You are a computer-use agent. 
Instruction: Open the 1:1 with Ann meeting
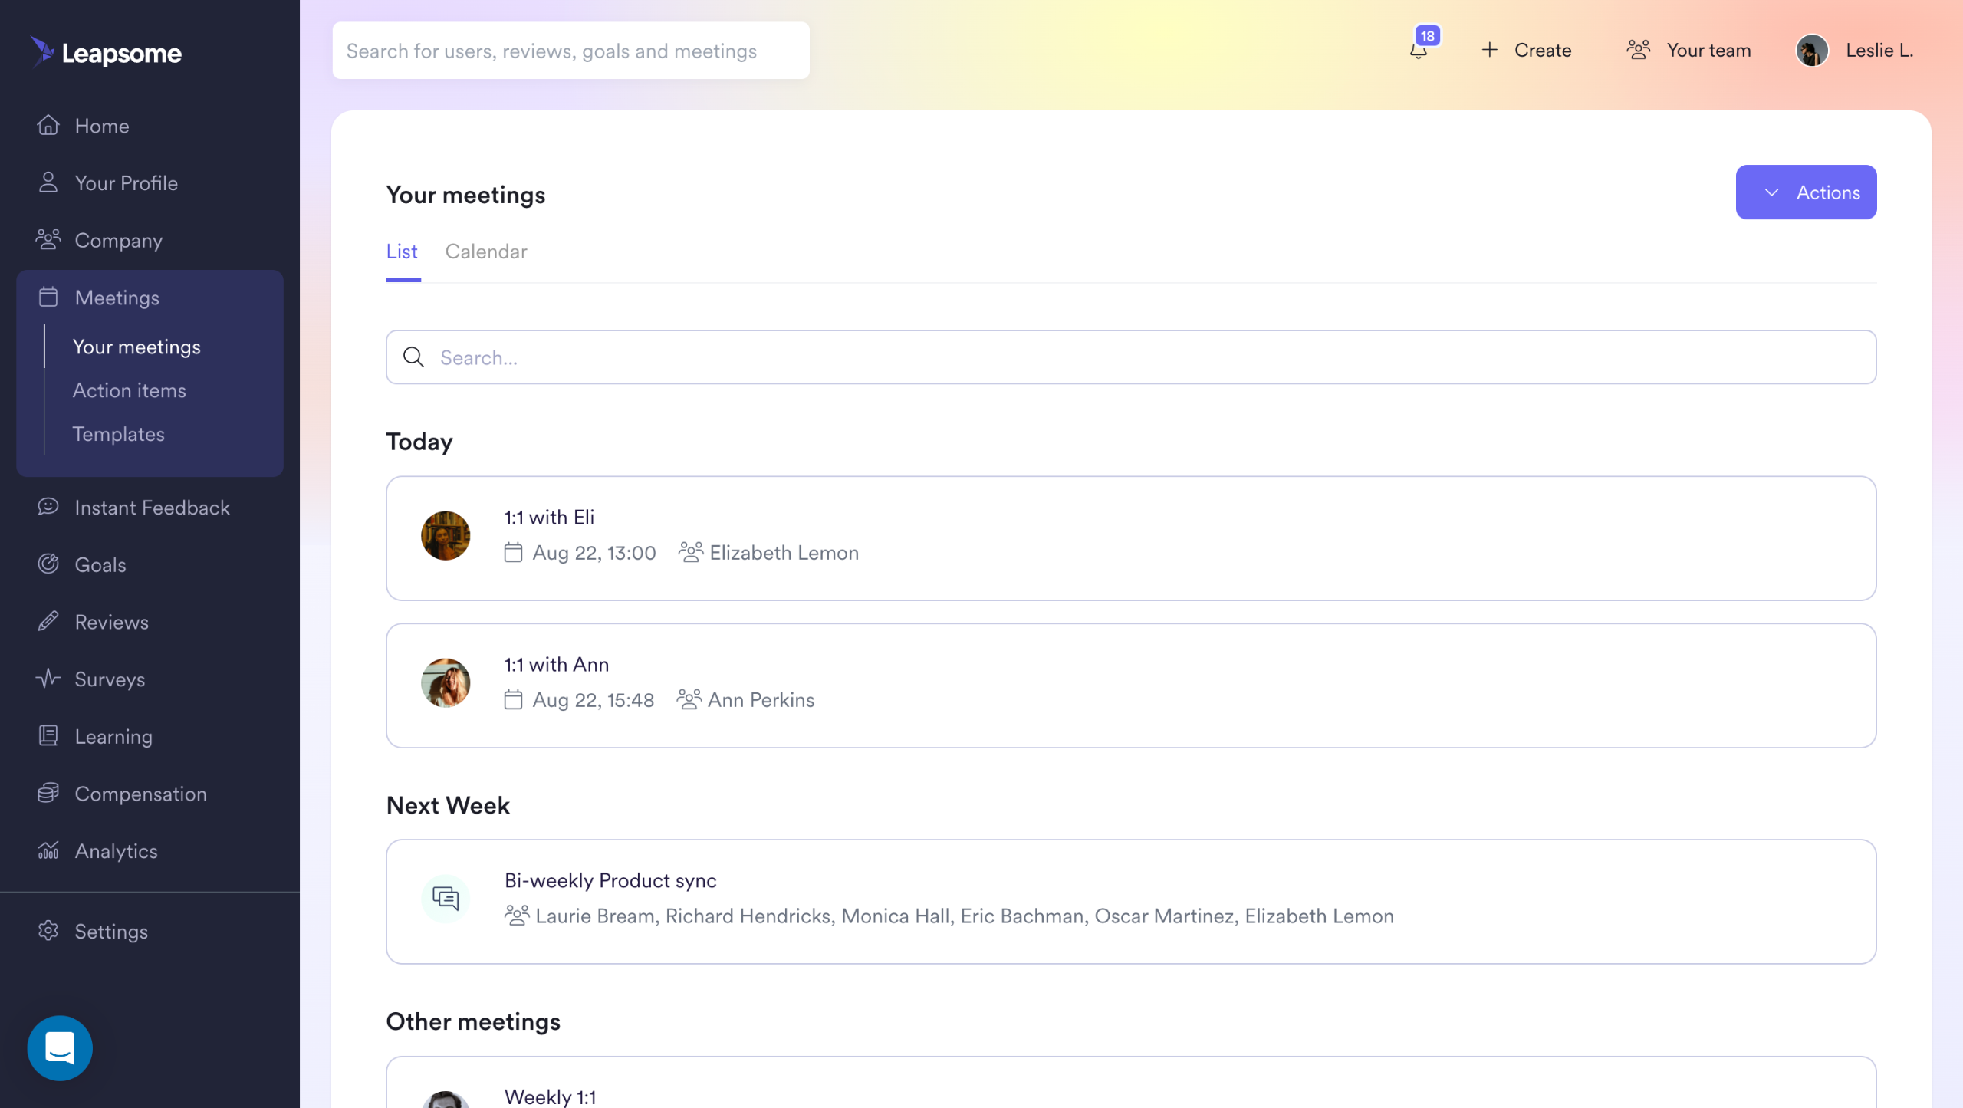coord(1131,685)
